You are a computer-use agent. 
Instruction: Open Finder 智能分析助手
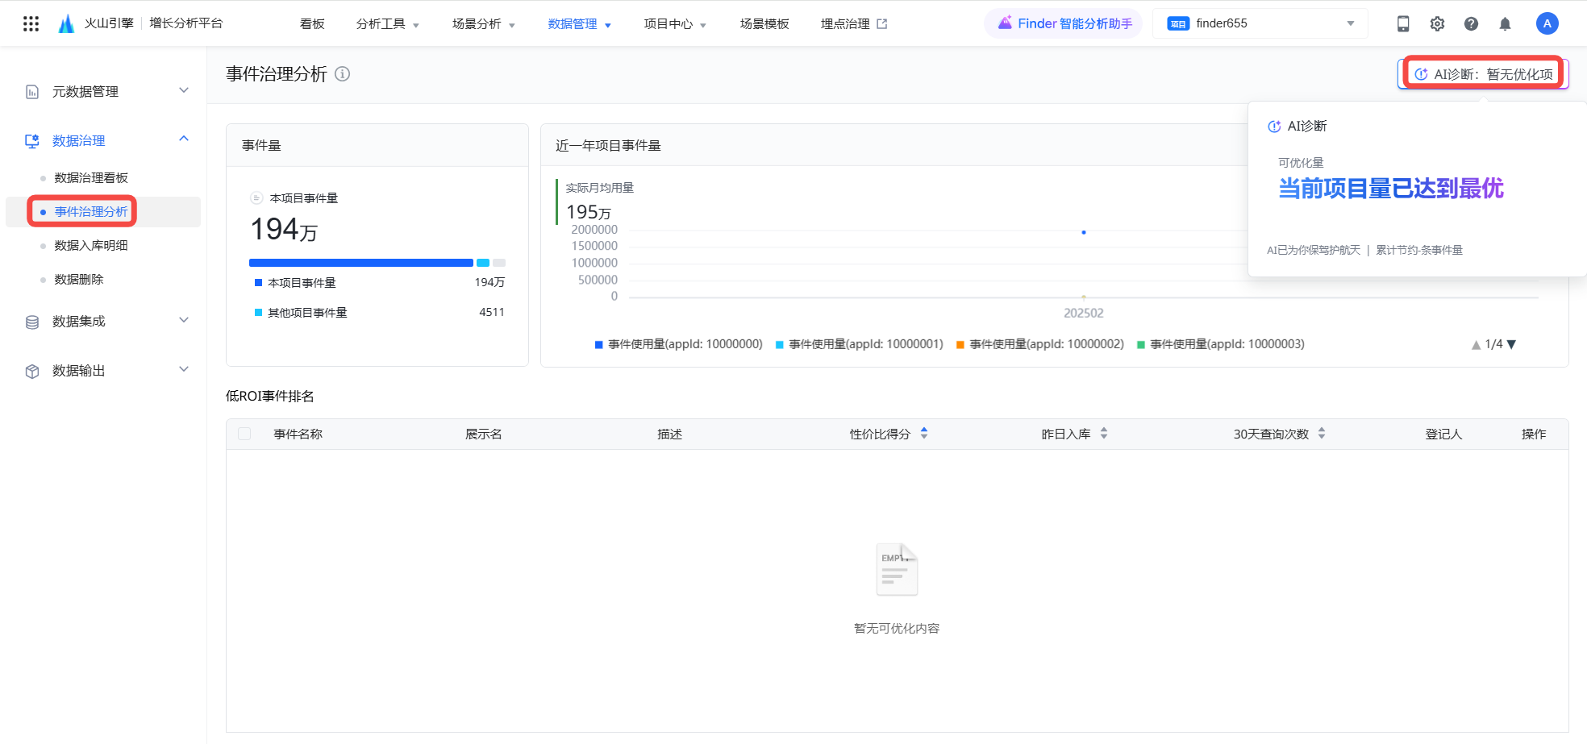[1064, 23]
